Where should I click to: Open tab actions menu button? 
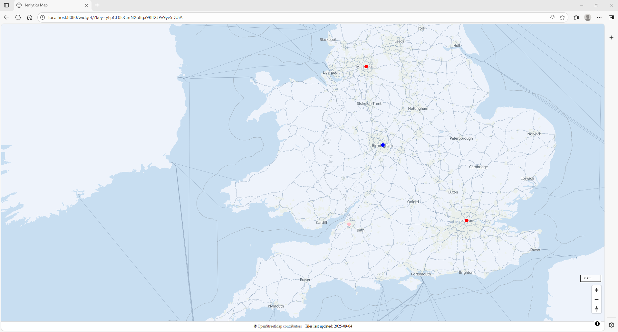coord(6,5)
